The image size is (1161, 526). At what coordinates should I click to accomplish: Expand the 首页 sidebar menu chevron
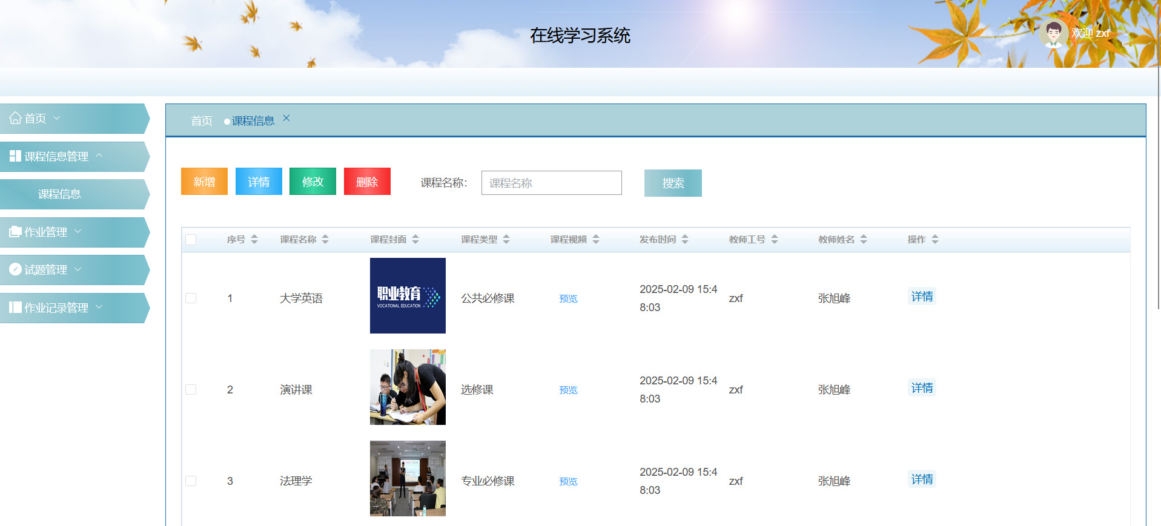click(57, 118)
